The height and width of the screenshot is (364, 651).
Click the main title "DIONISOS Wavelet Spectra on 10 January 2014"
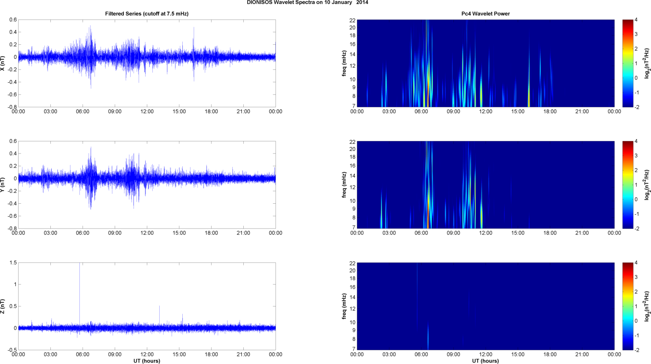[307, 3]
